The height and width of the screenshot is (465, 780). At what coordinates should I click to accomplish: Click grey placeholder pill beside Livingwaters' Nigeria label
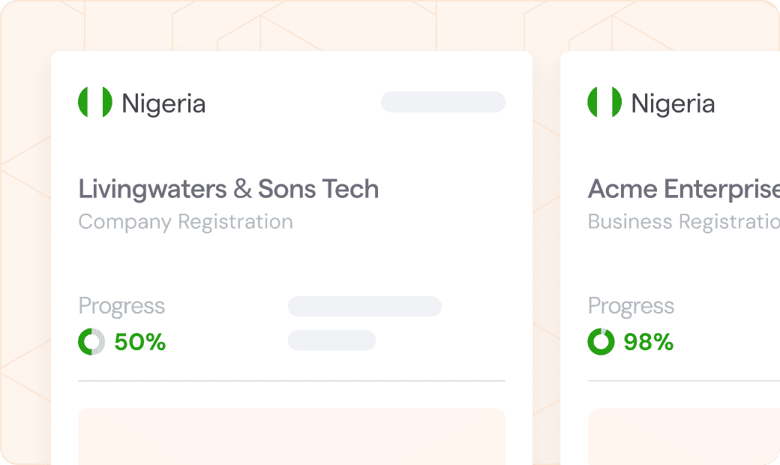(x=442, y=102)
